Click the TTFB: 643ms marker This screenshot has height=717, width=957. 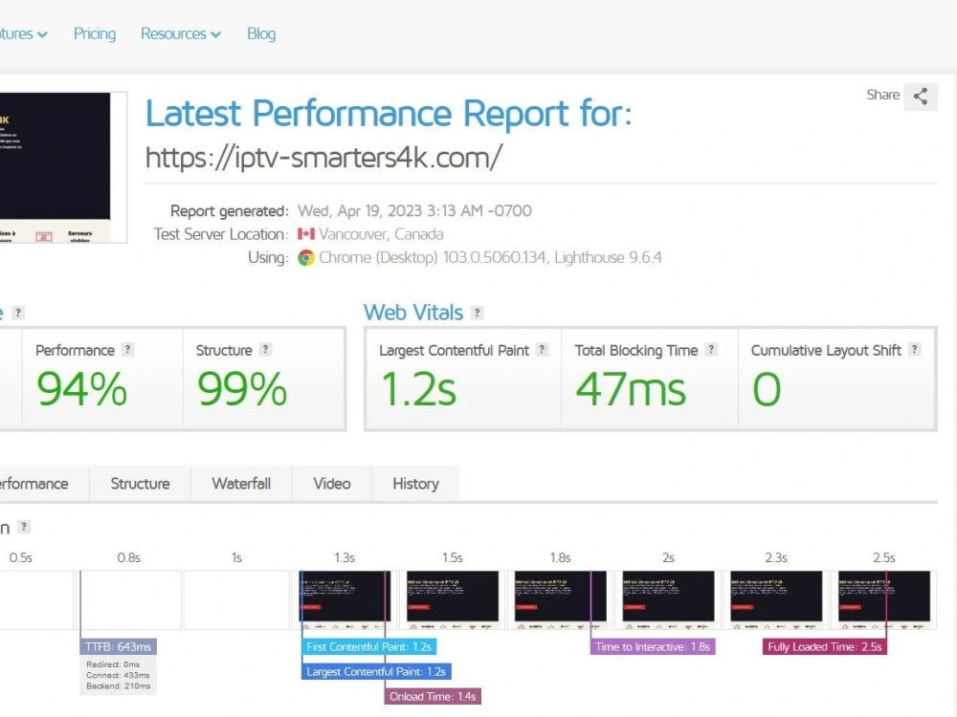coord(118,647)
